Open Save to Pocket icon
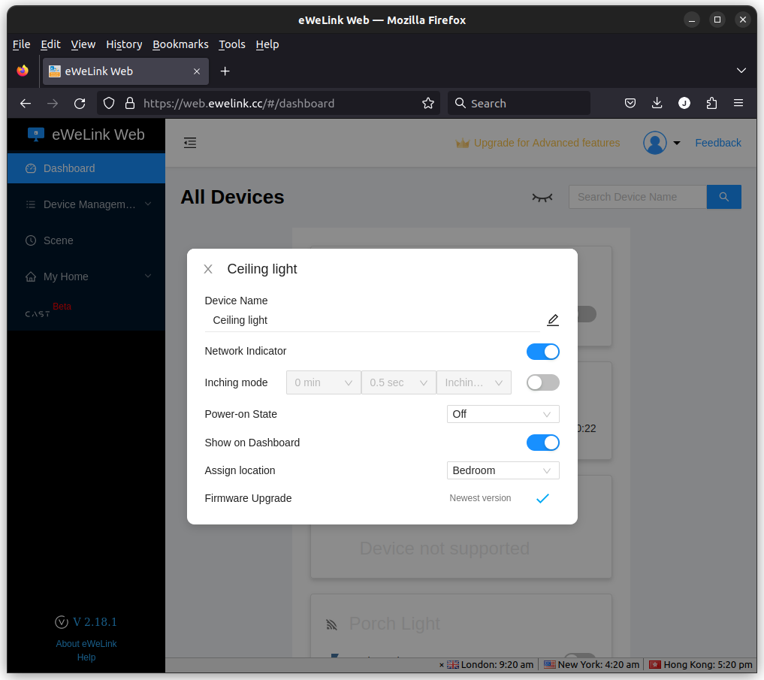This screenshot has height=680, width=764. pyautogui.click(x=630, y=104)
